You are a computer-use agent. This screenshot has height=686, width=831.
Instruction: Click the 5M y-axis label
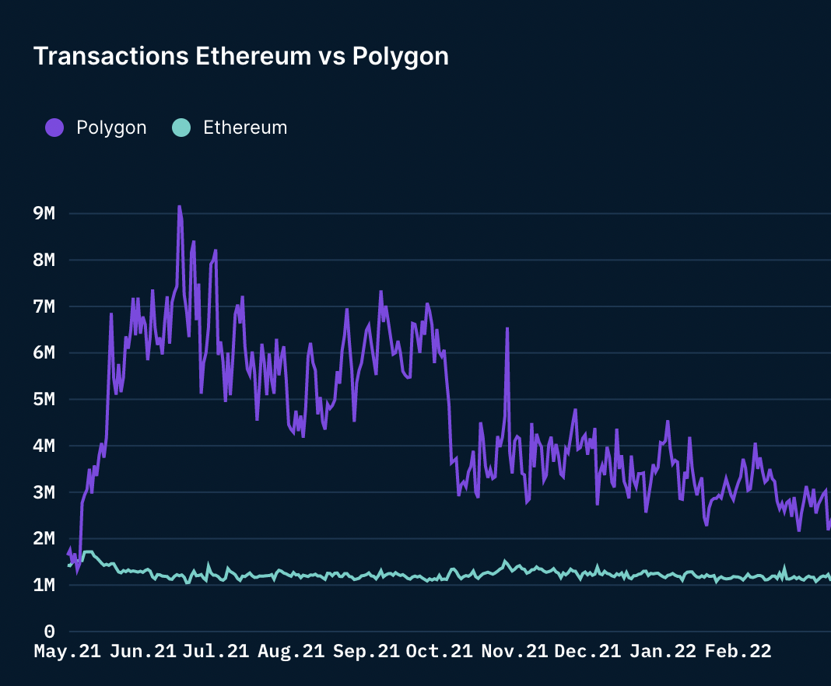44,400
